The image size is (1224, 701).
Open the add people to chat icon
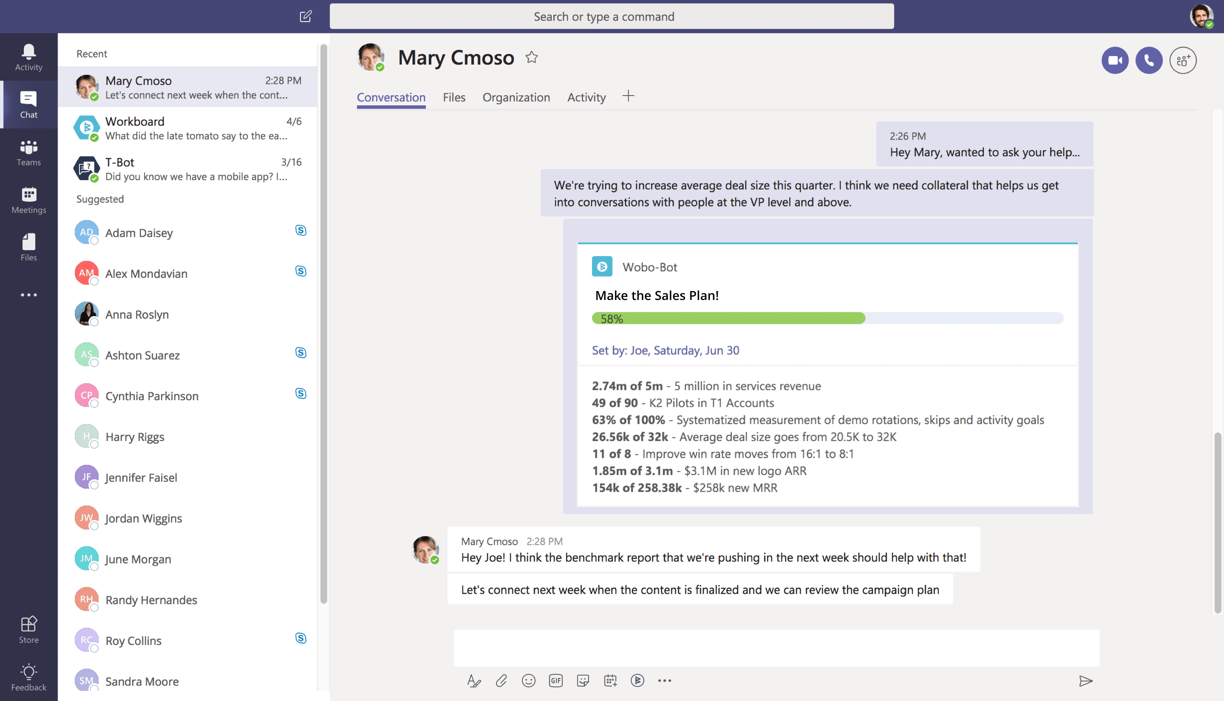click(x=1184, y=60)
